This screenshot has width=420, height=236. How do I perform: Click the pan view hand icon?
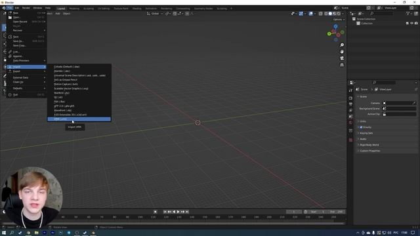pyautogui.click(x=342, y=52)
